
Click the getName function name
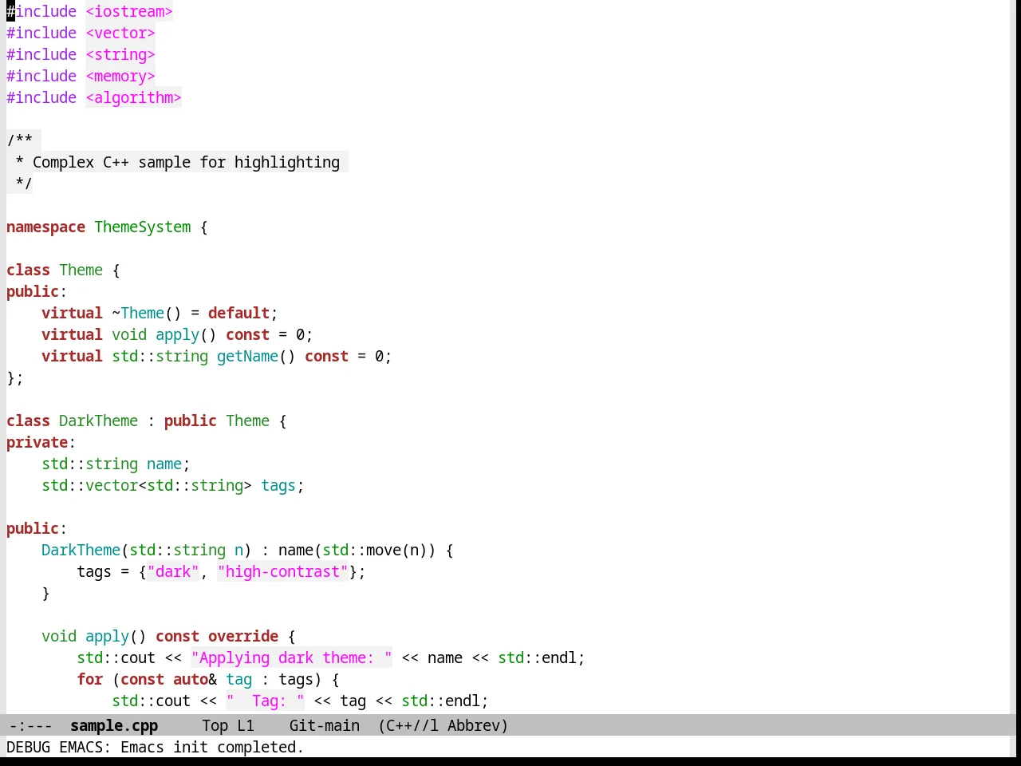[247, 356]
